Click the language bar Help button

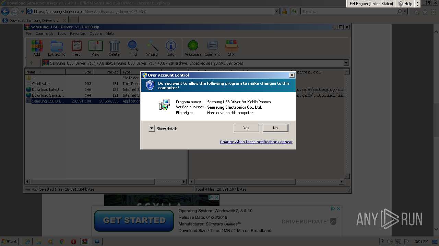point(405,4)
